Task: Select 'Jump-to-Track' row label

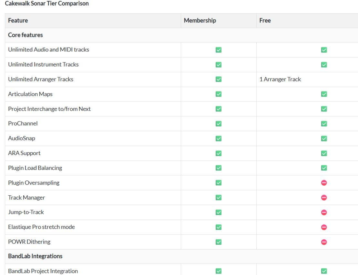Action: tap(26, 212)
